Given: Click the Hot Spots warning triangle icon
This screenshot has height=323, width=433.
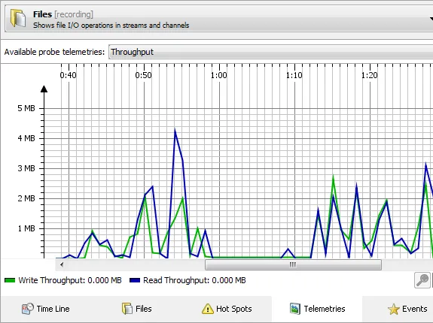Looking at the screenshot, I should [207, 309].
